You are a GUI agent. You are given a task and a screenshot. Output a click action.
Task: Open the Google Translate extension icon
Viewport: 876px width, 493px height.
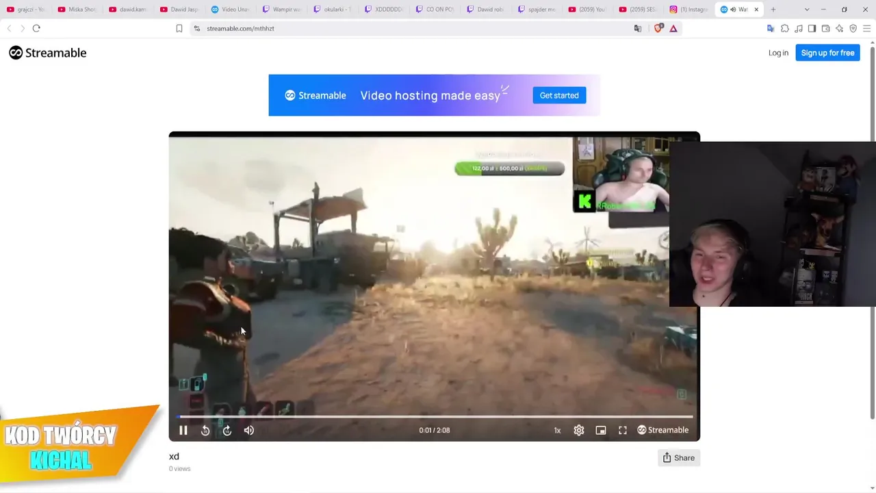coord(771,28)
